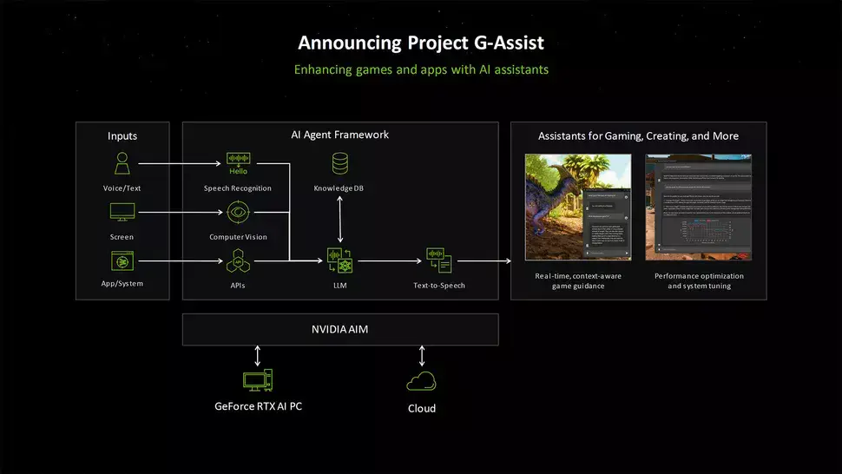This screenshot has height=474, width=842.
Task: Click the 'Announcing Project G-Assist' title
Action: point(421,43)
